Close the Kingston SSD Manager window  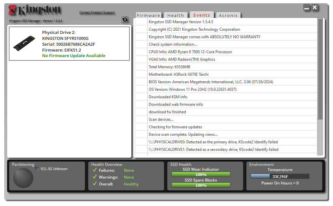click(315, 8)
